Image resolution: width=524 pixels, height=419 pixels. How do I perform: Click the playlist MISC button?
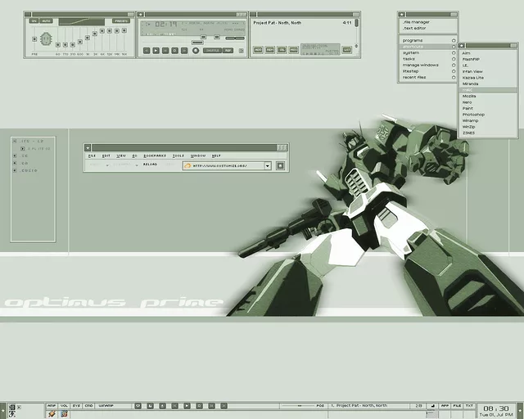click(293, 50)
